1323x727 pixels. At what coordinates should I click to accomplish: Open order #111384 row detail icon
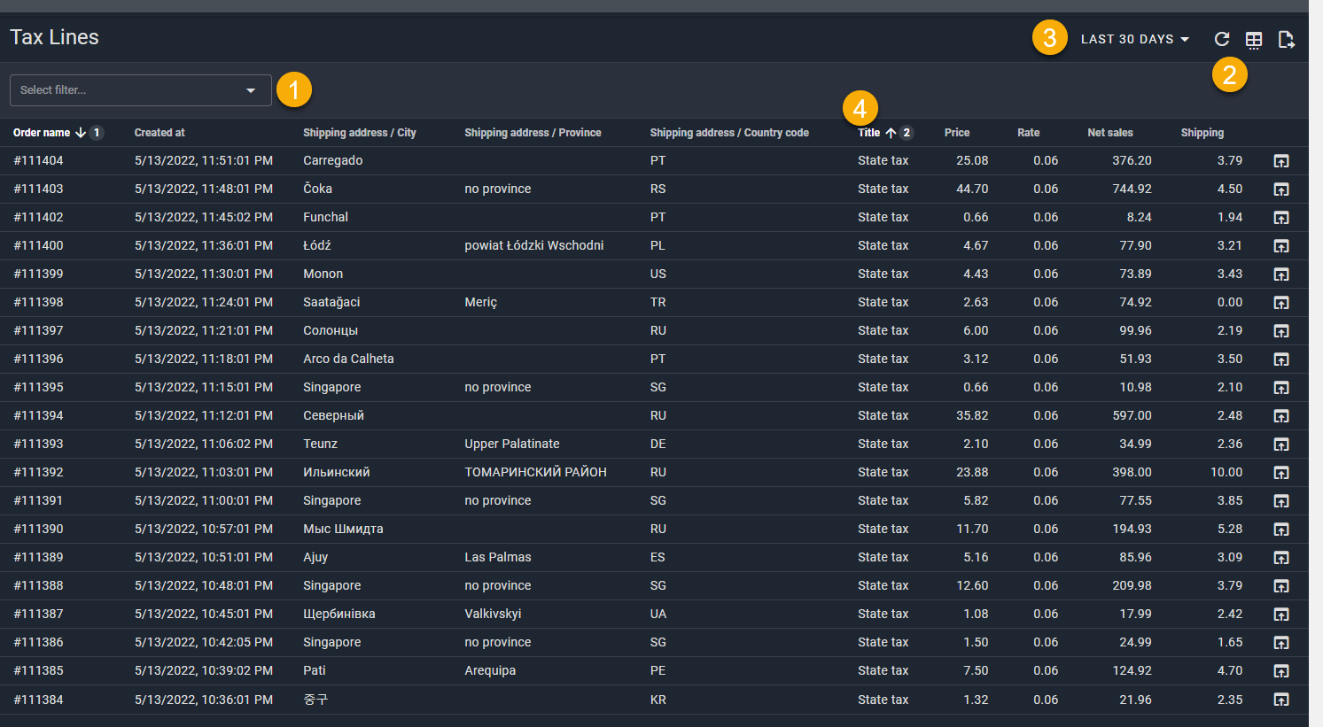click(x=1280, y=700)
